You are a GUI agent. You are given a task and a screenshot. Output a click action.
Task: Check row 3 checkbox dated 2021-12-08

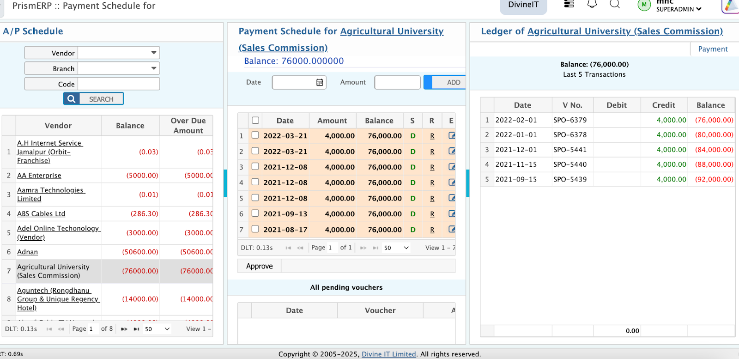click(x=255, y=166)
